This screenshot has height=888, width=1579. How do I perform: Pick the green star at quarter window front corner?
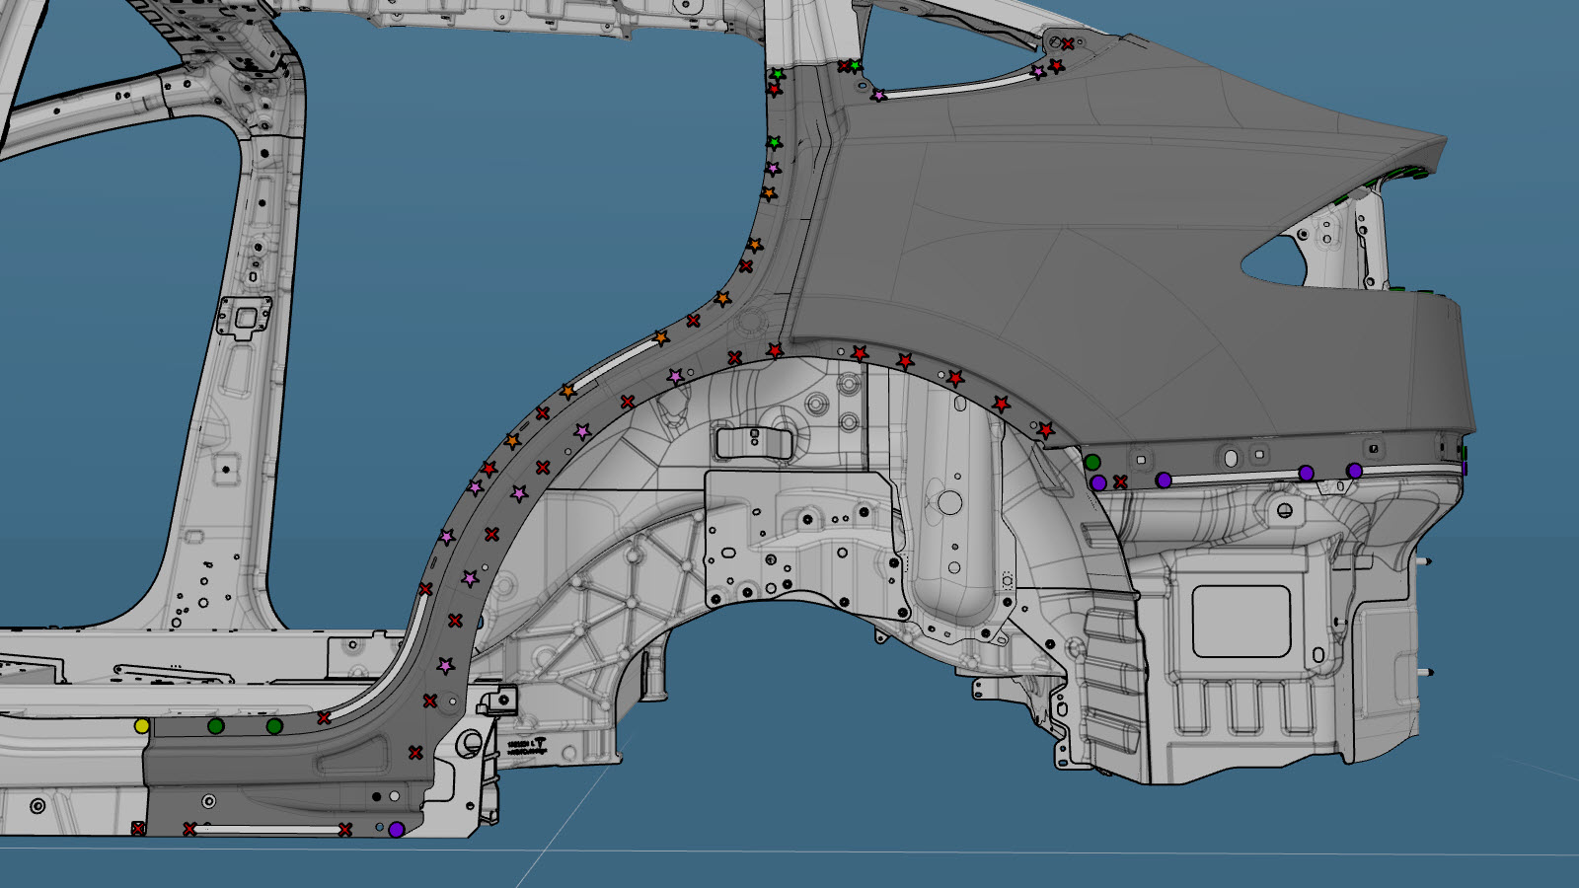[855, 66]
